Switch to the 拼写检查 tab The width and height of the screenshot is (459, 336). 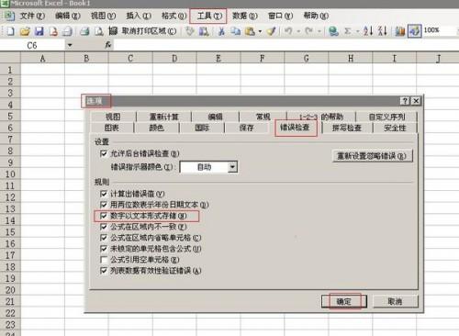click(347, 128)
